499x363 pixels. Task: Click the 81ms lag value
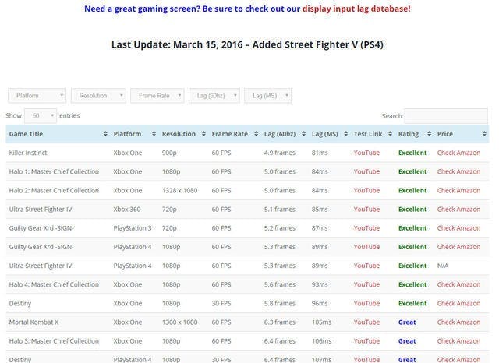click(320, 153)
